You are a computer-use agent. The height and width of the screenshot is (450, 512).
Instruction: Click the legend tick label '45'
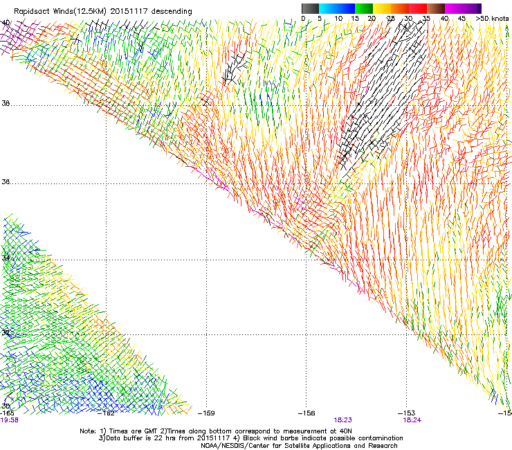point(461,19)
